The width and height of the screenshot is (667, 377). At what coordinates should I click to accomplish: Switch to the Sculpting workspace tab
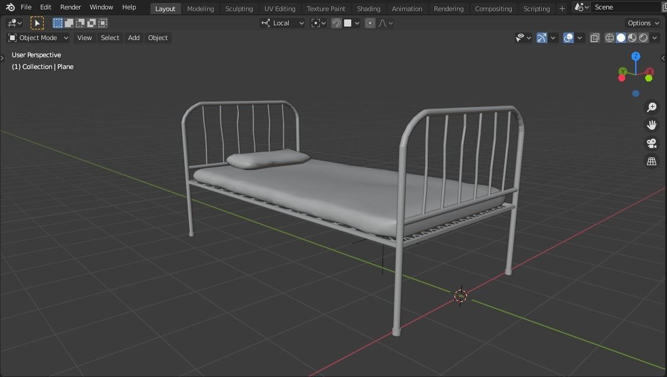239,8
